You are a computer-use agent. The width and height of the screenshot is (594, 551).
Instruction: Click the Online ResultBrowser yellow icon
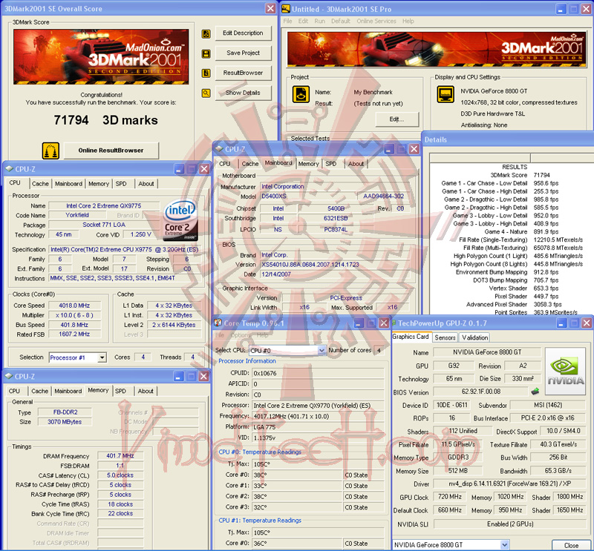(50, 151)
